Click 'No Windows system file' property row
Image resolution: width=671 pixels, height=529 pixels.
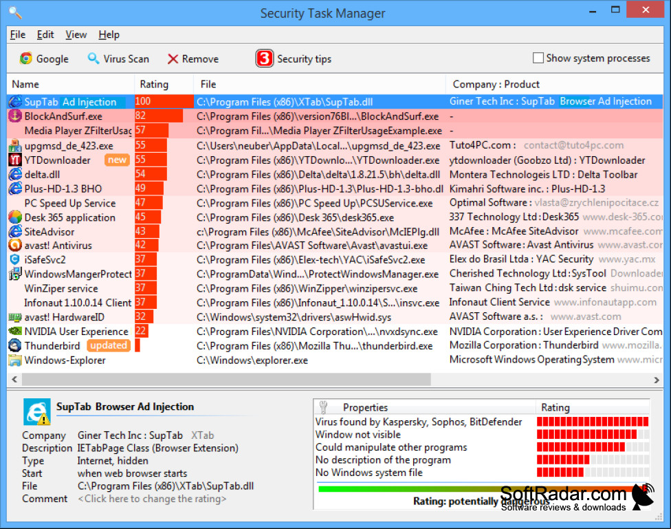coord(483,473)
